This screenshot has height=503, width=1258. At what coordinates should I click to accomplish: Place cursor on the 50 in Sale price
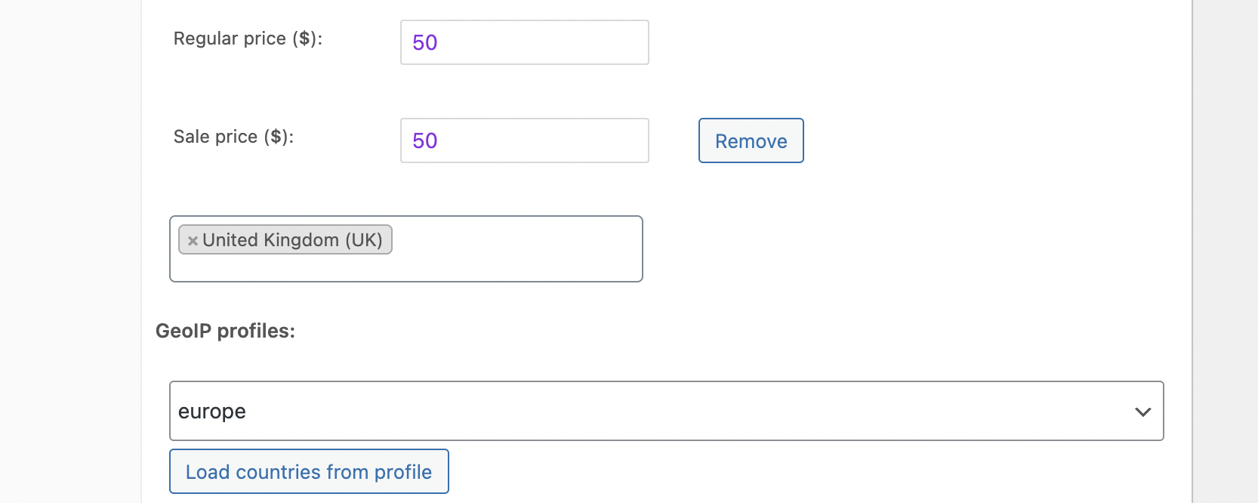pos(425,140)
